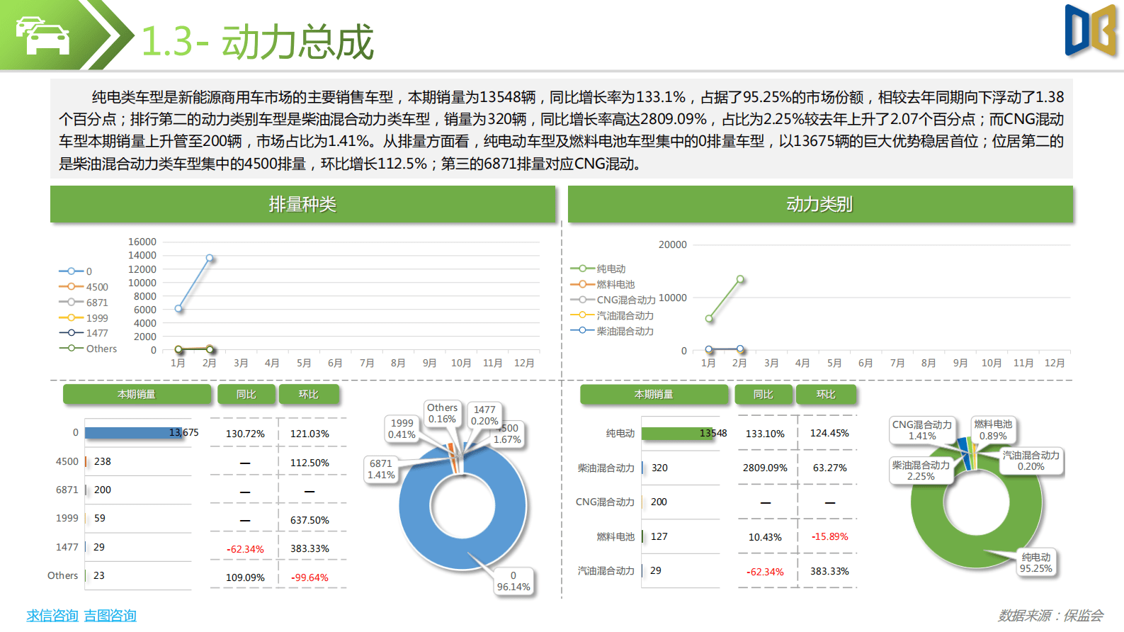The width and height of the screenshot is (1124, 632).
Task: Select the 排量种类 section header
Action: click(303, 204)
